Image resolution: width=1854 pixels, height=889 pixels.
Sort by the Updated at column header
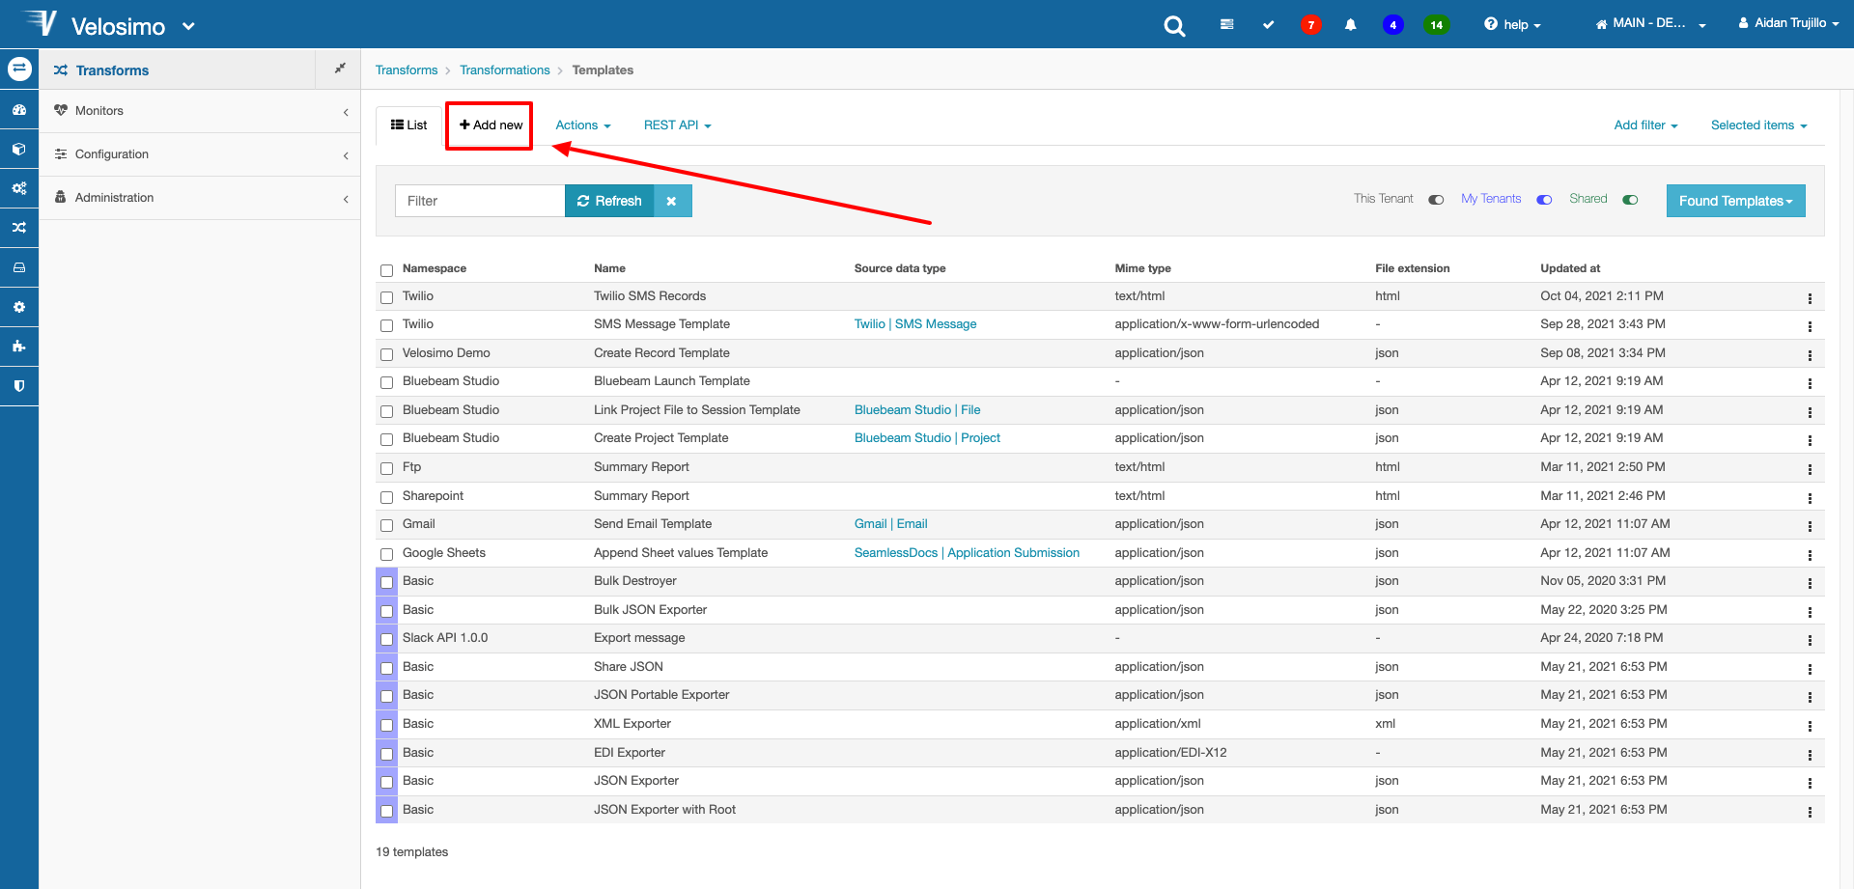pyautogui.click(x=1570, y=268)
